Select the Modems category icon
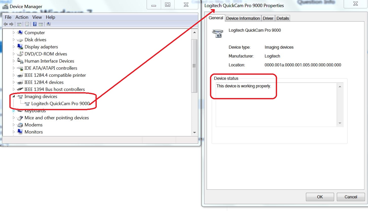The height and width of the screenshot is (211, 368). click(20, 125)
